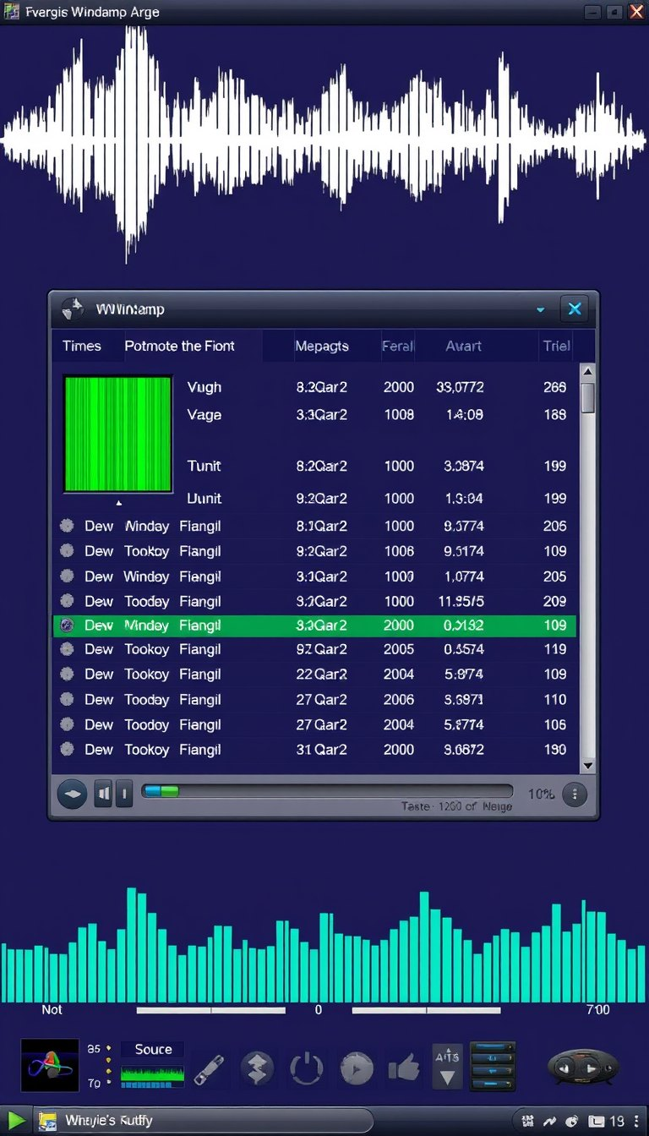Click the wrench tool icon
Screen dimensions: 649x1136
click(x=209, y=1069)
